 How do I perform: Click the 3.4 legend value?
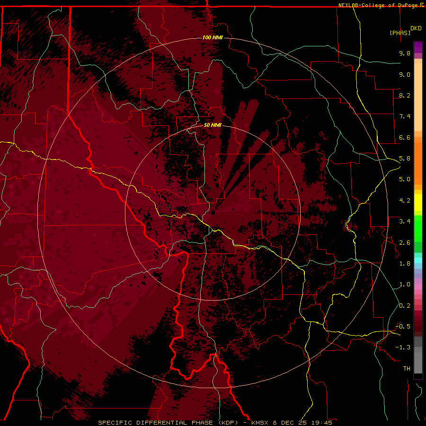[x=405, y=222]
